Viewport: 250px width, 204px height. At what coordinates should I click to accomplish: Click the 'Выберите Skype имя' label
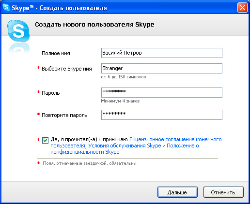(x=67, y=69)
